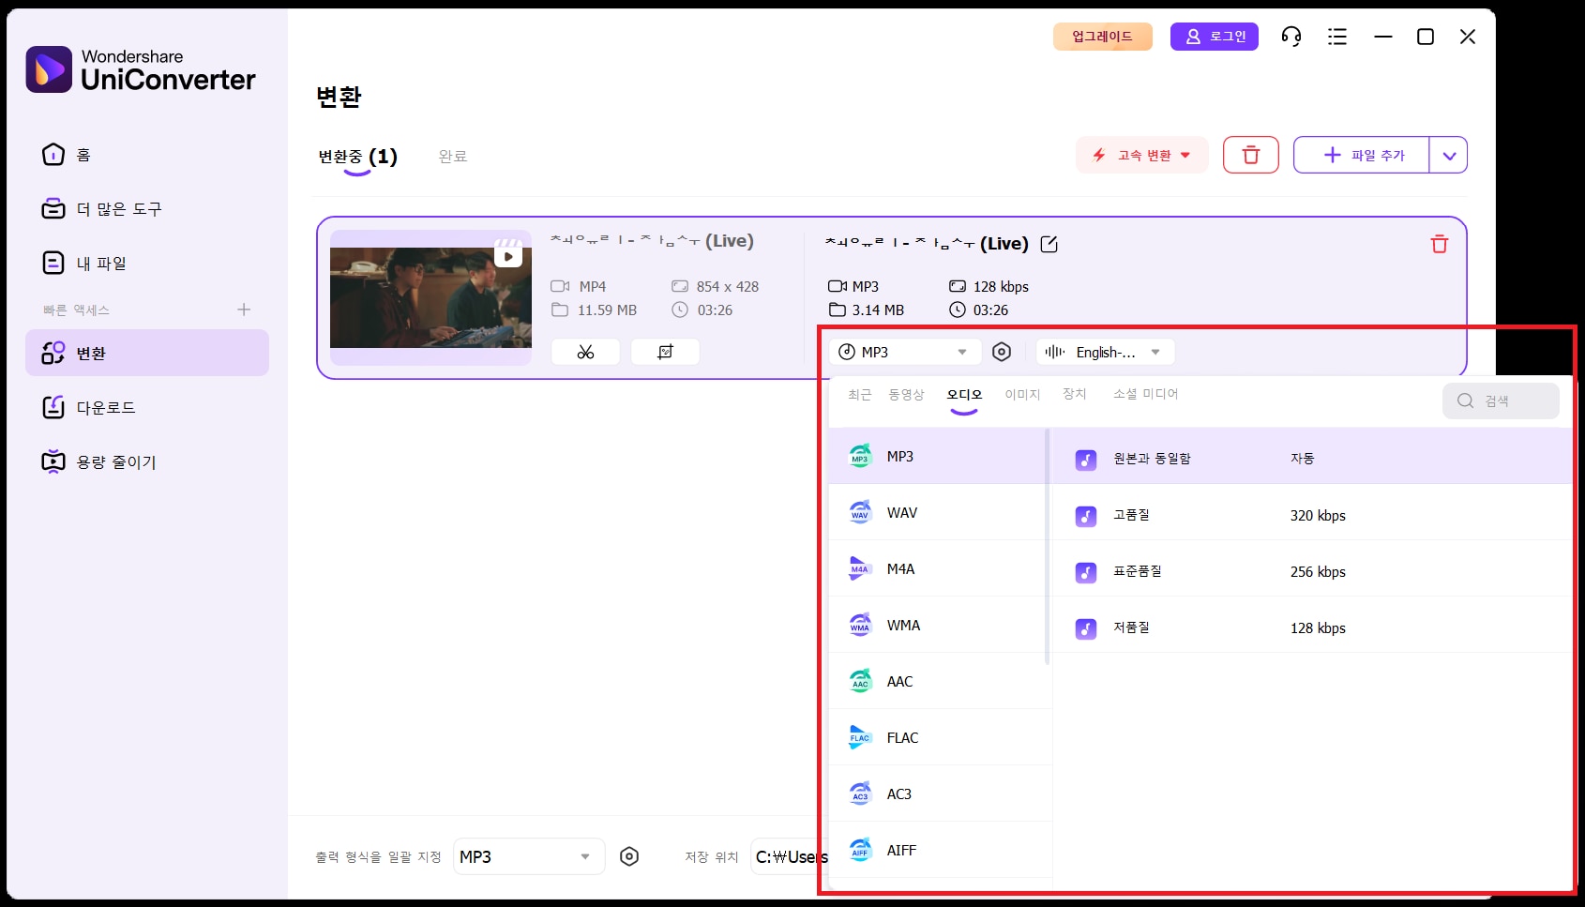The image size is (1585, 907).
Task: Click the format search (검색) field
Action: (1501, 401)
